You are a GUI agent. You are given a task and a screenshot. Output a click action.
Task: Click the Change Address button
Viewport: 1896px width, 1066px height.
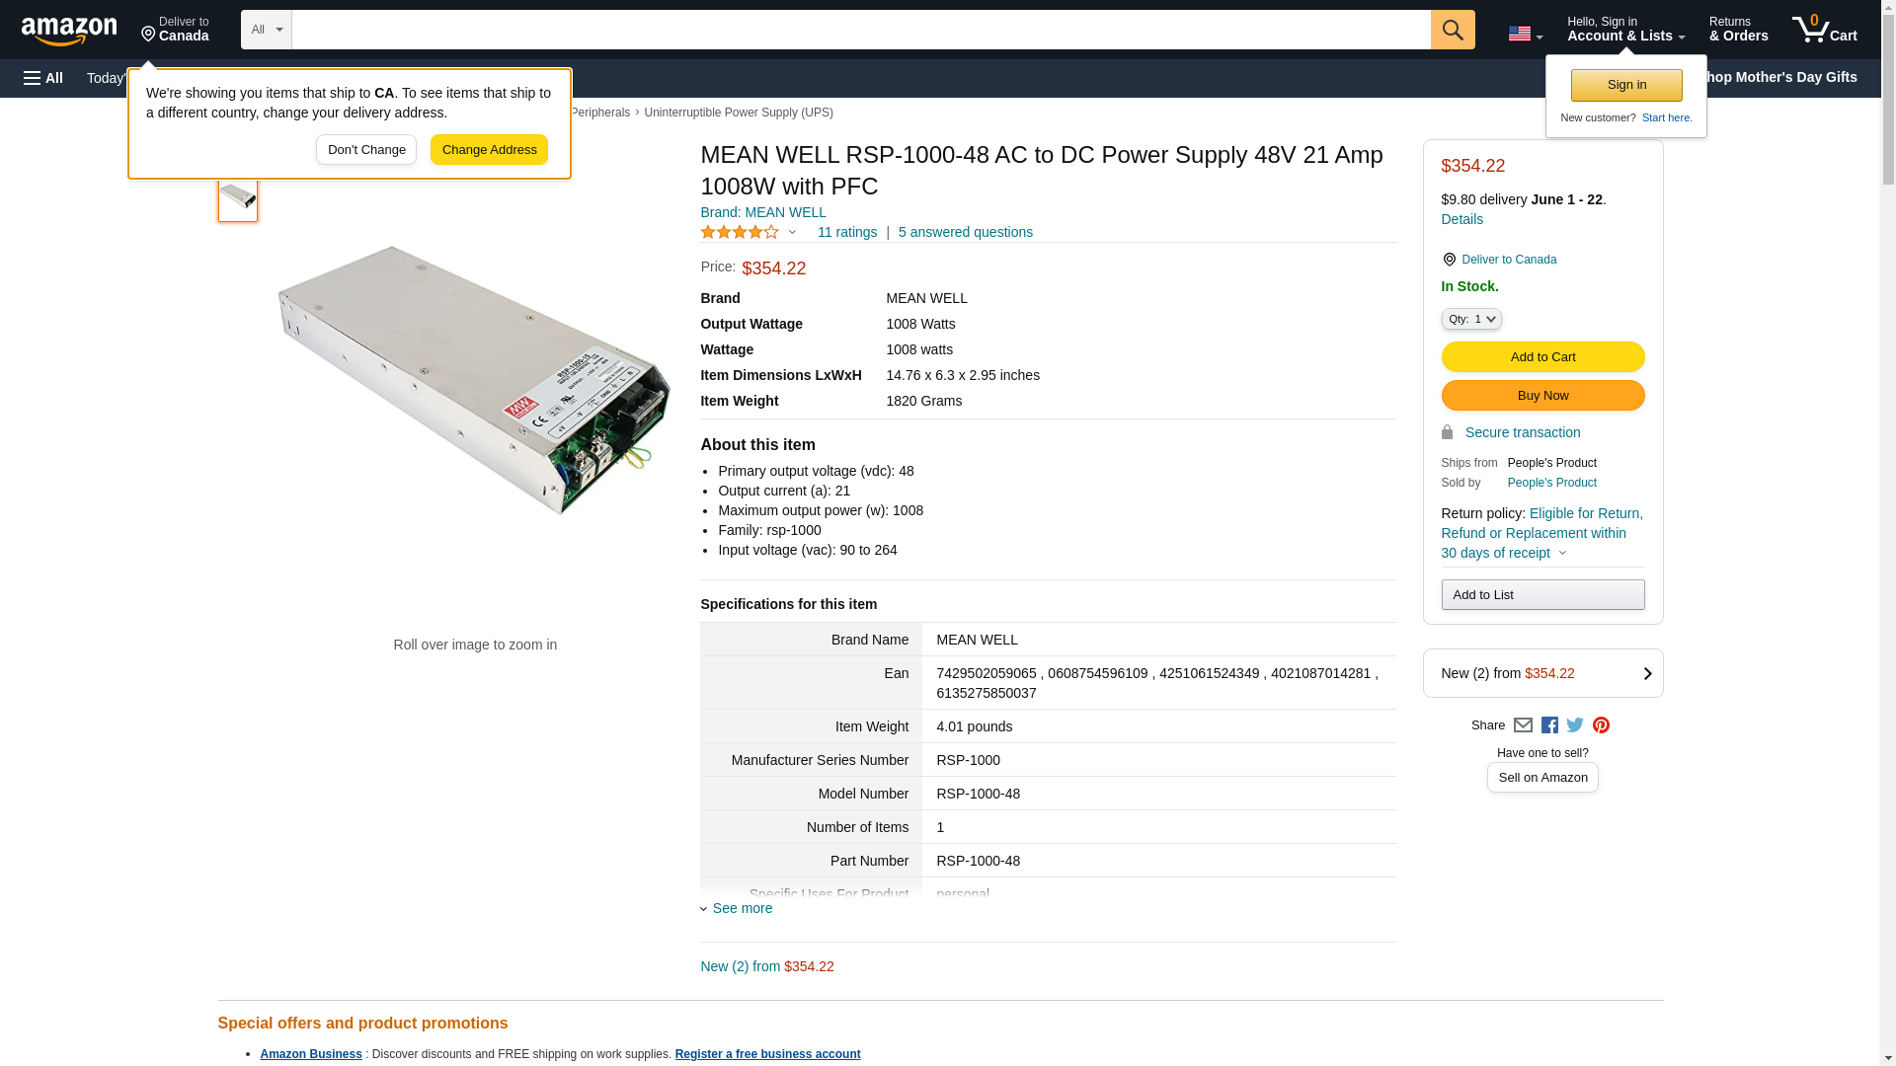(489, 150)
